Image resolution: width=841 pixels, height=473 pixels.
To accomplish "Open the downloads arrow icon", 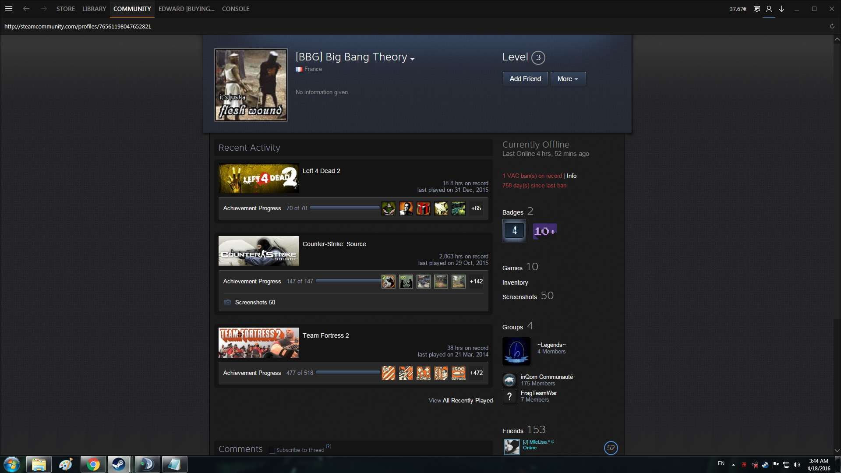I will click(781, 9).
